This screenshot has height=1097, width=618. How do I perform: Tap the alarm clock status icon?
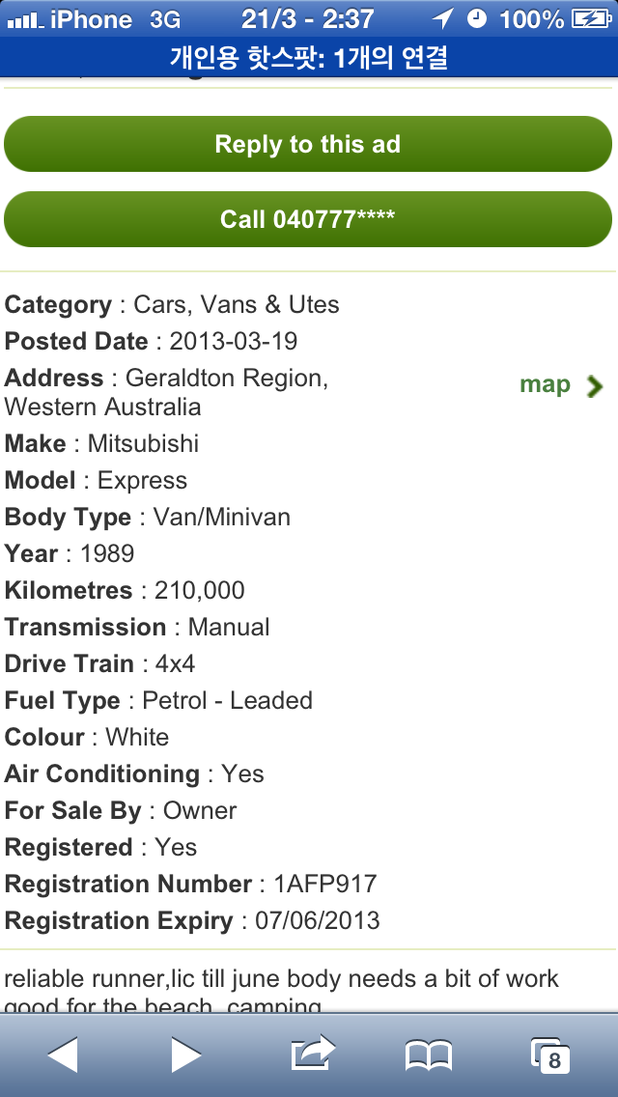tap(477, 18)
